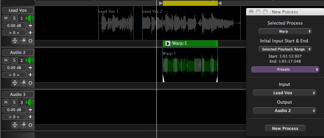
Task: Open the Lead Vox track settings gear
Action: [x=30, y=41]
